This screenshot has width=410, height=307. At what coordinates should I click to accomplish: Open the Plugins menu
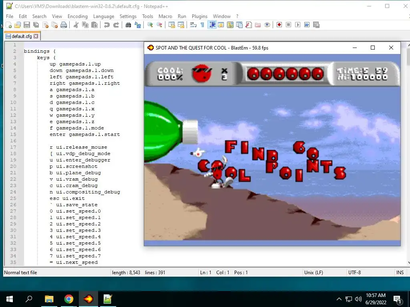(x=199, y=16)
